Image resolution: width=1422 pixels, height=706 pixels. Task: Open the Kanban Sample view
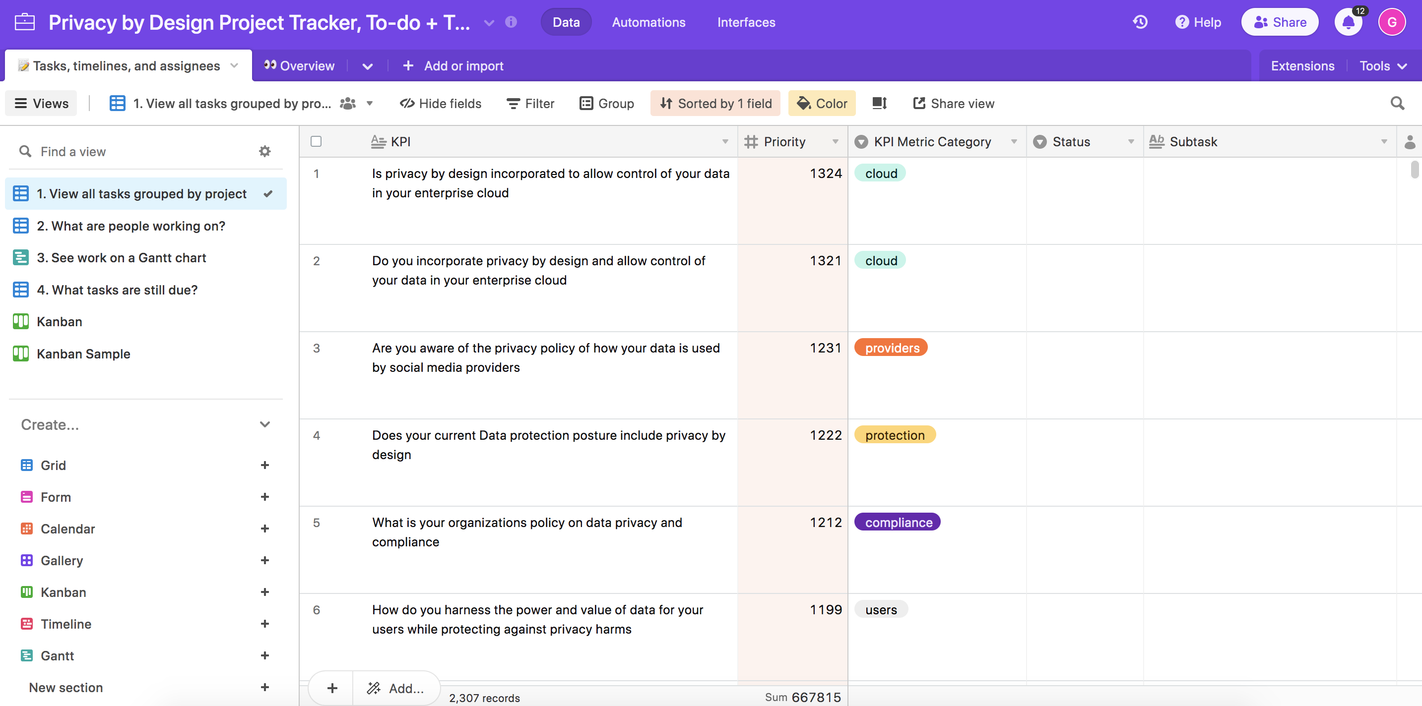[146, 353]
